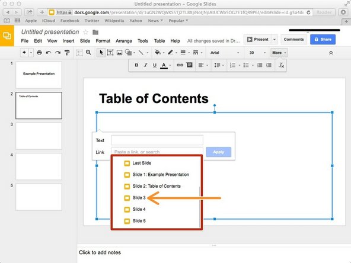Screen dimensions: 351x263
Task: Collapse the More toolbar overflow
Action: click(x=279, y=53)
